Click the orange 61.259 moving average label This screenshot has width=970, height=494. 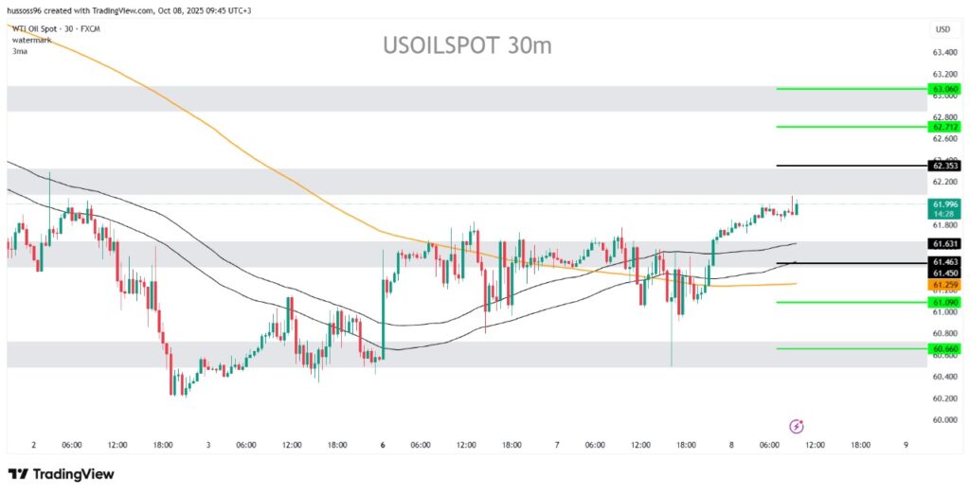(945, 284)
